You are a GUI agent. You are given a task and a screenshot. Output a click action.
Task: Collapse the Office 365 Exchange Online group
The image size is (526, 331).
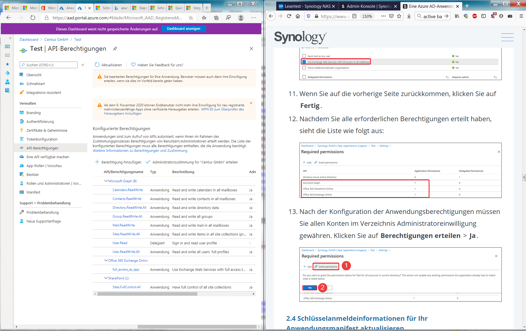point(106,260)
